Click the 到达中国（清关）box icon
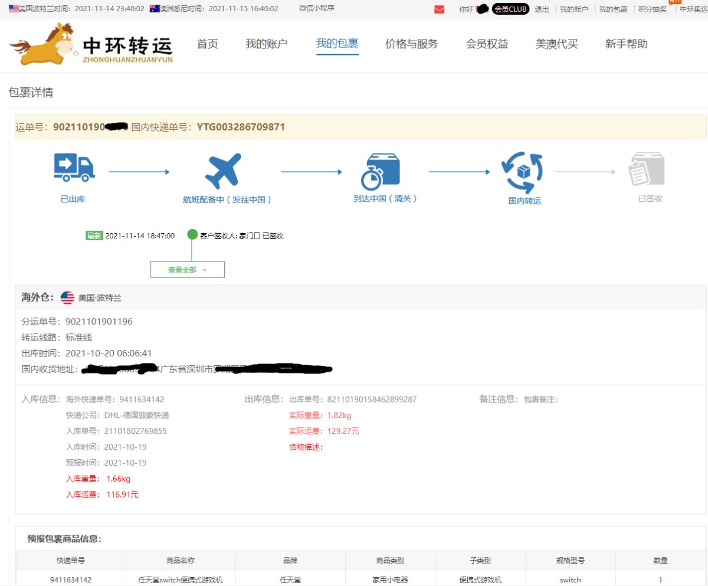This screenshot has width=708, height=586. 381,171
